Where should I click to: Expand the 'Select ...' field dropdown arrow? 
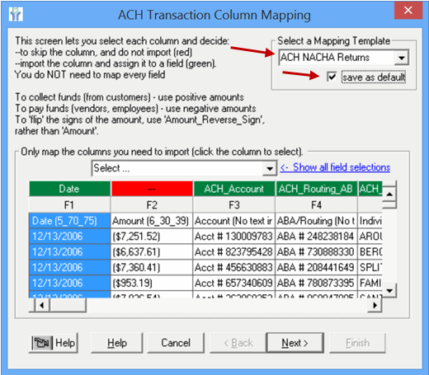coord(270,168)
